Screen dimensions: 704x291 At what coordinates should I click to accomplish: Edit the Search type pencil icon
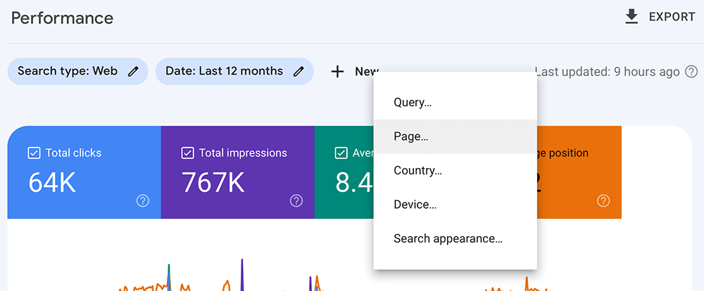[133, 71]
